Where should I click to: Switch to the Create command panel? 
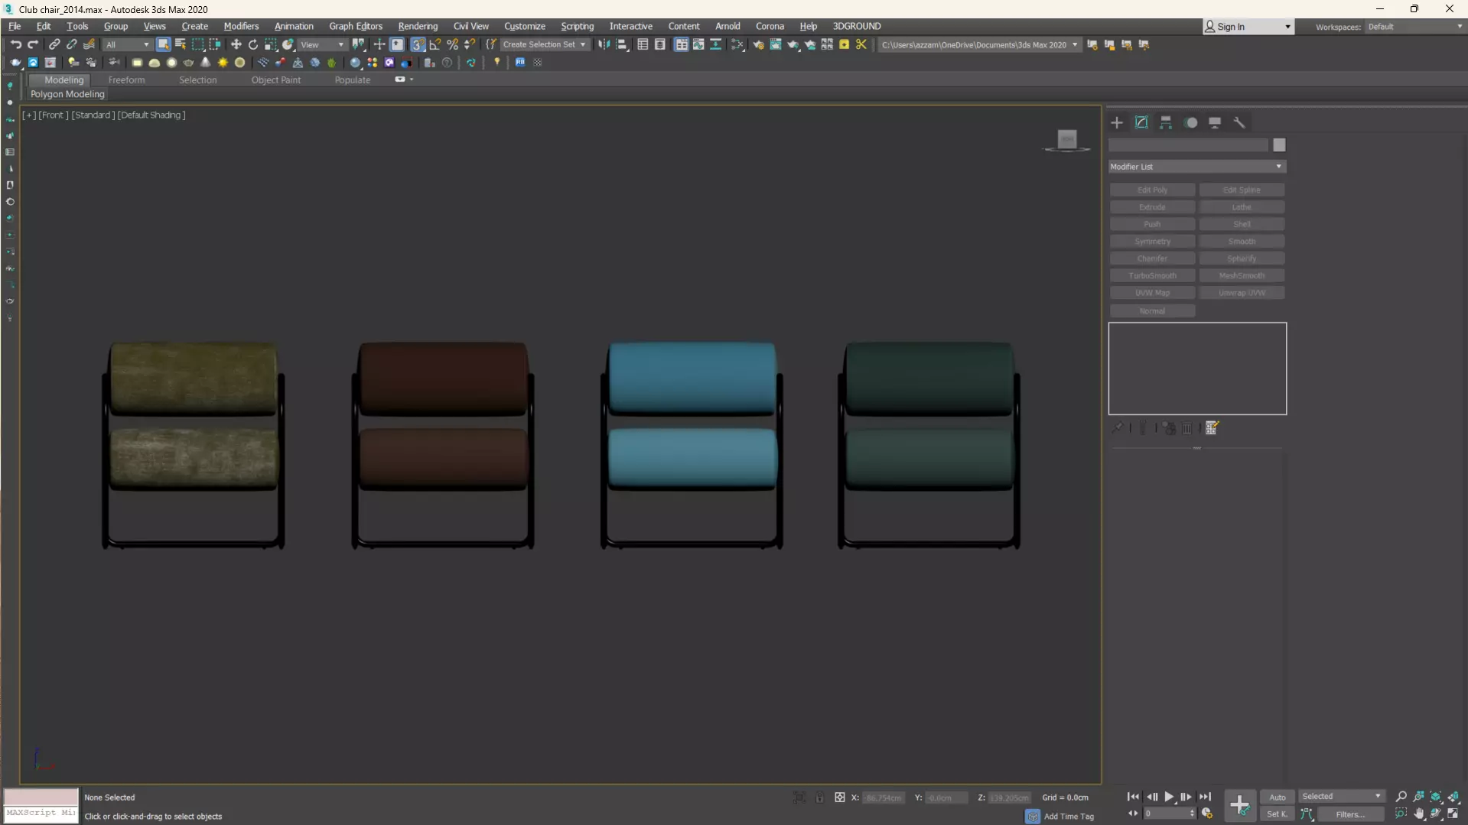1117,122
